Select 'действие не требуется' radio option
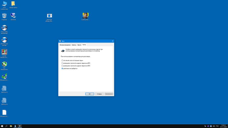The image size is (228, 128). pos(62,69)
